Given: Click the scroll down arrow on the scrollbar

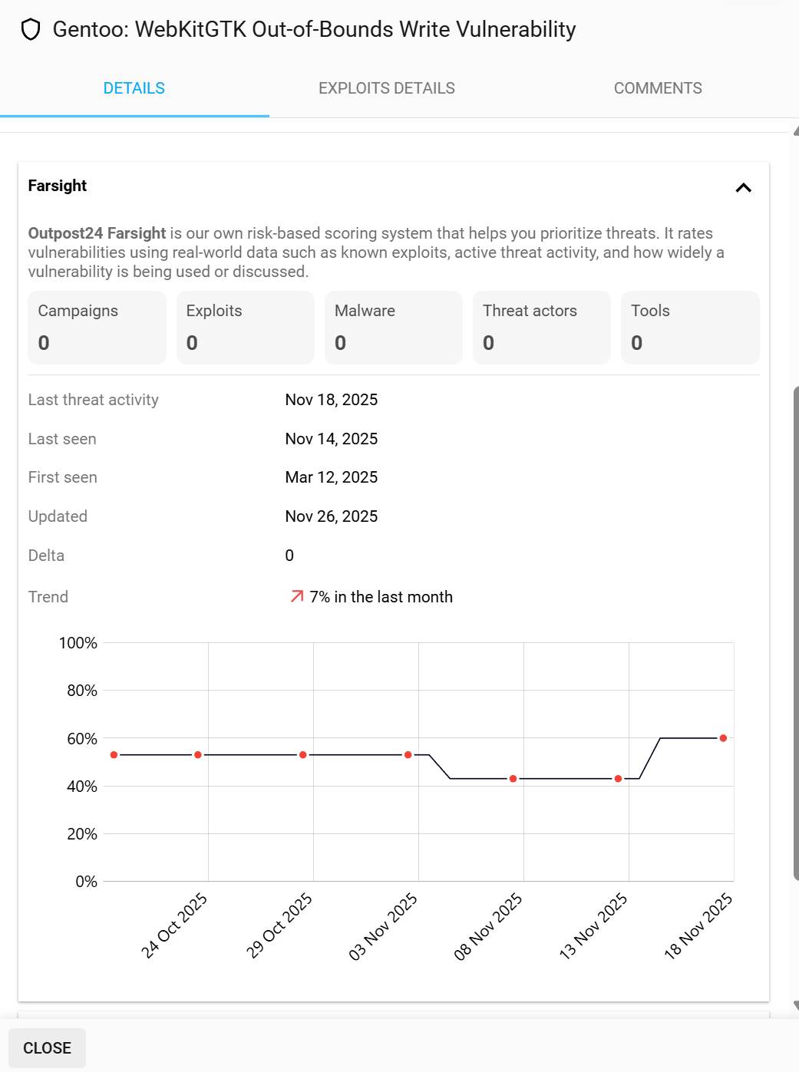Looking at the screenshot, I should point(795,1005).
